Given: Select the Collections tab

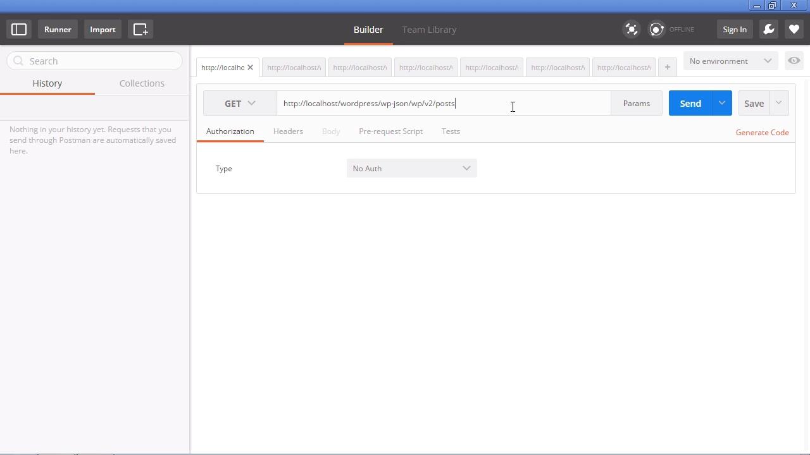Looking at the screenshot, I should [x=142, y=83].
